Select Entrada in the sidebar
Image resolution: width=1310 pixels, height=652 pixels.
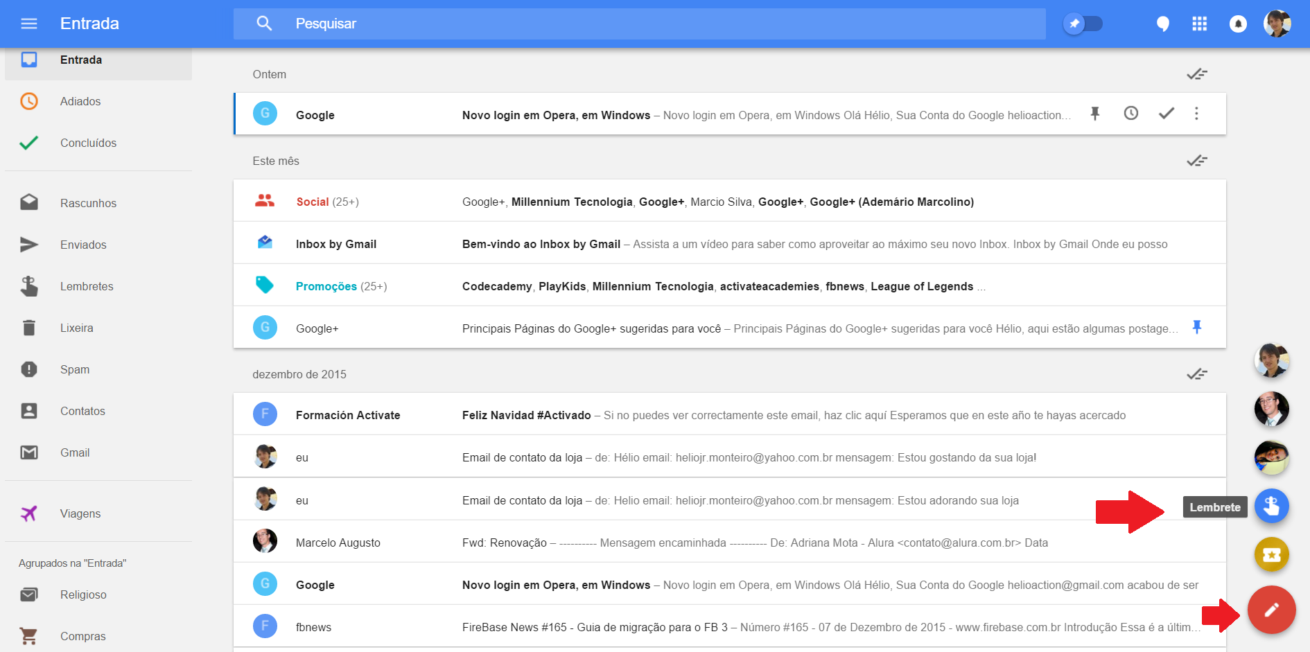tap(98, 60)
